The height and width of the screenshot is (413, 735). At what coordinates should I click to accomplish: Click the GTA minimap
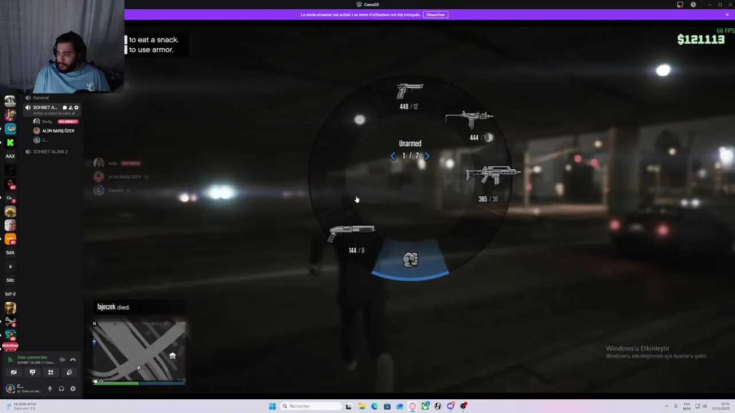click(139, 352)
